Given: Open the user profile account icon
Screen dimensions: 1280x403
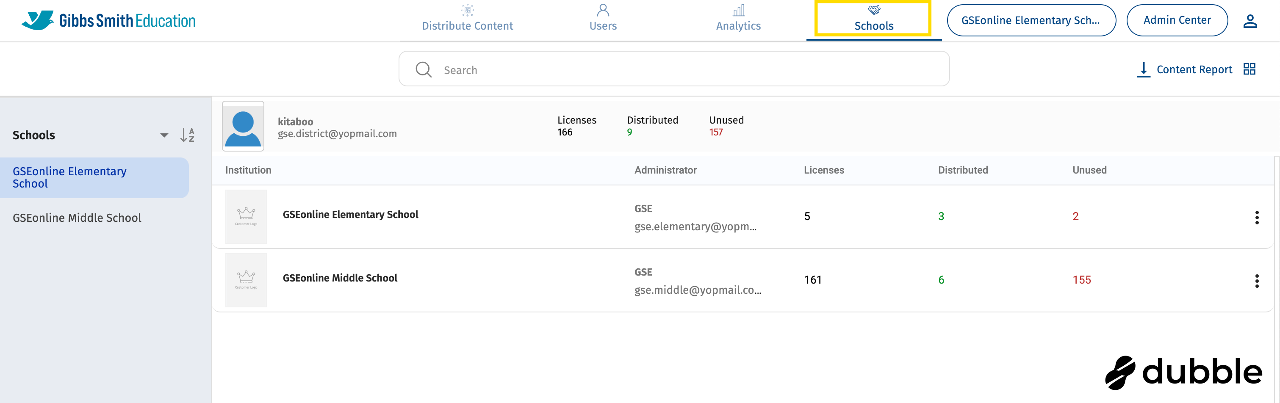Looking at the screenshot, I should tap(1250, 20).
